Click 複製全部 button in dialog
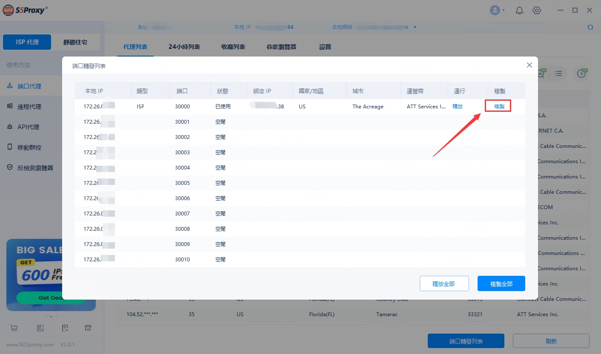The image size is (601, 354). point(501,283)
